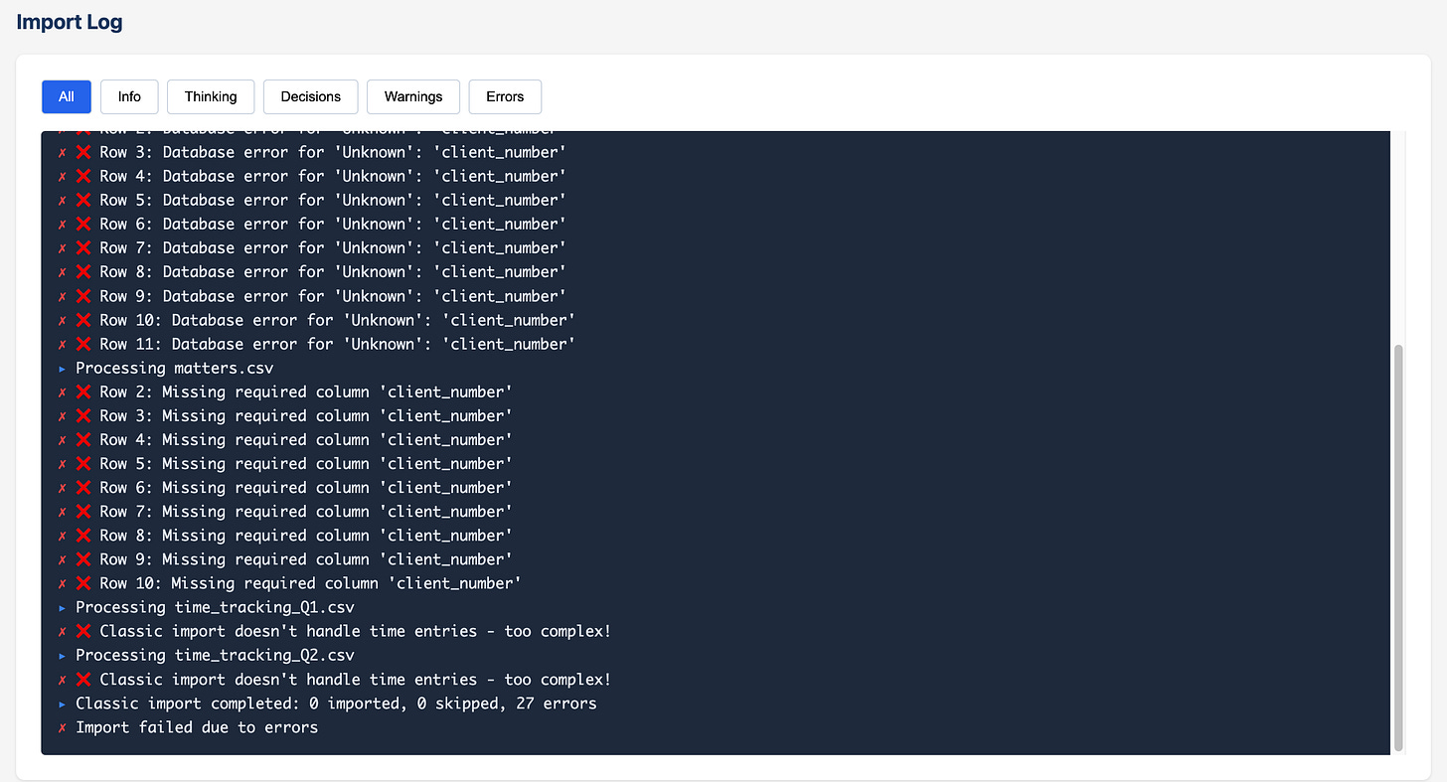Click red X icon on Row 2 missing column

pyautogui.click(x=83, y=391)
